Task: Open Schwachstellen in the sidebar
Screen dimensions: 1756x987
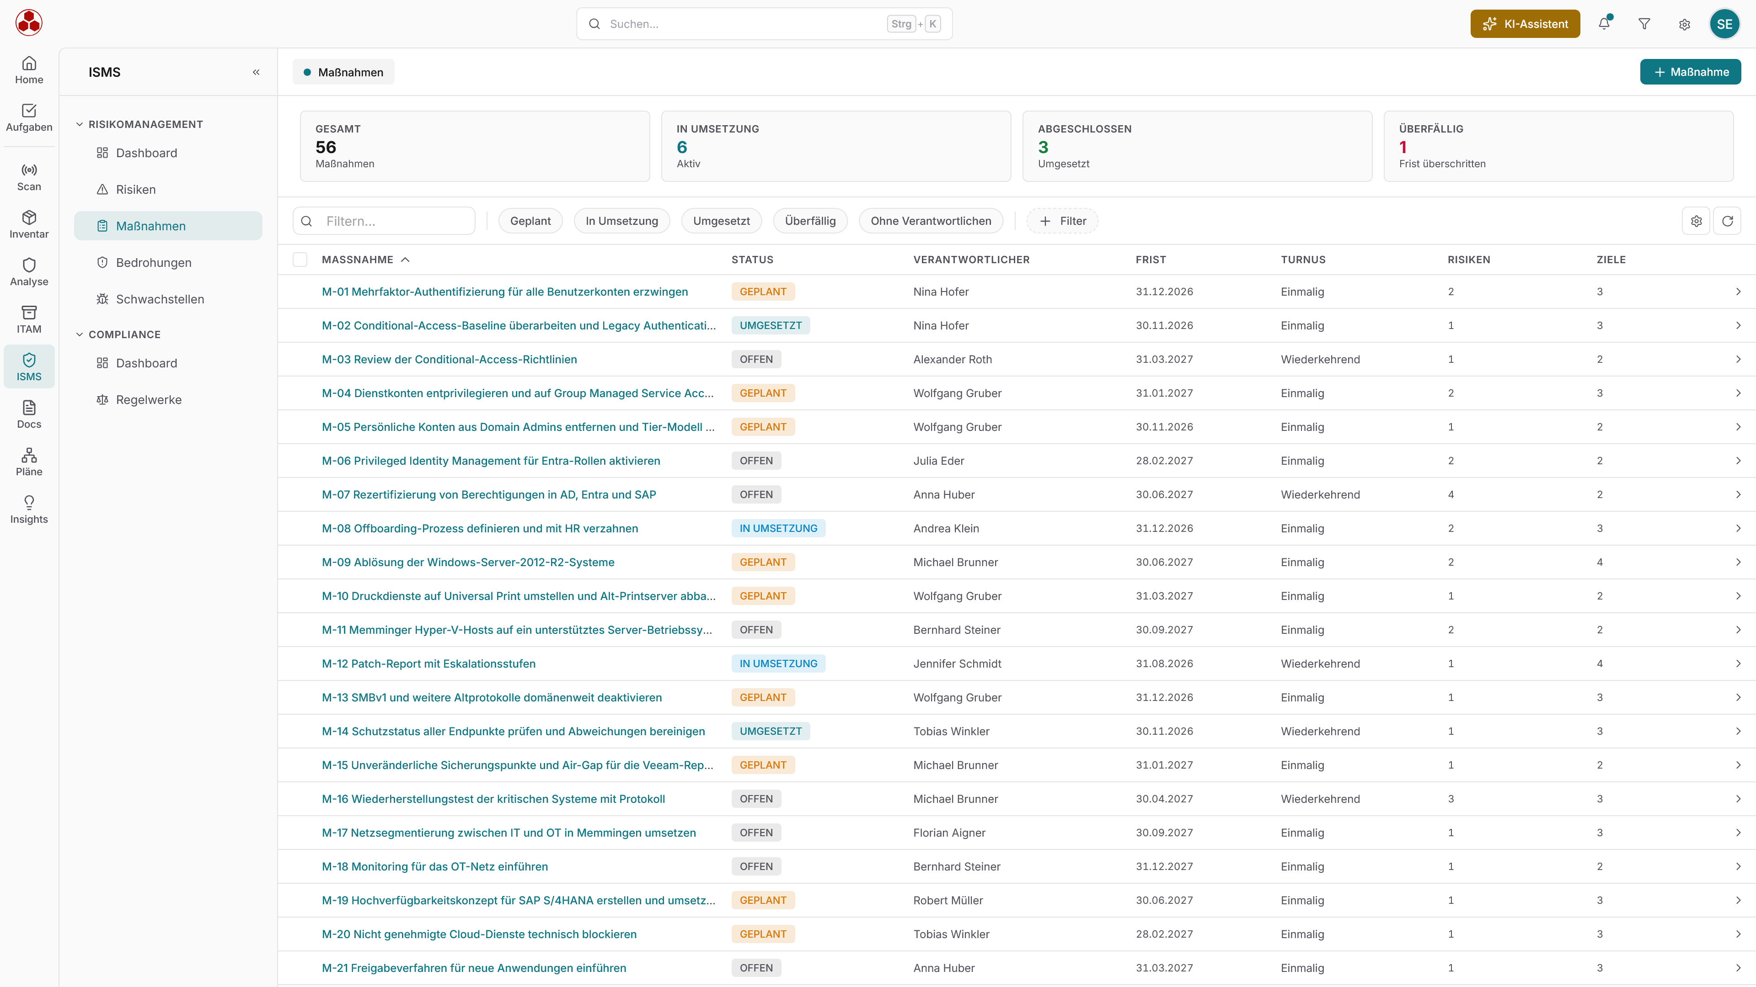Action: tap(168, 299)
